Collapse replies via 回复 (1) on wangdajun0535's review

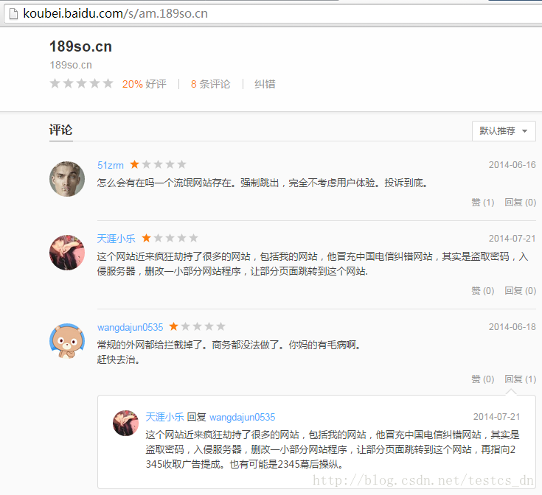(520, 379)
